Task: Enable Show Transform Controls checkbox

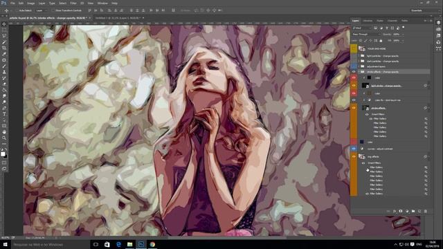Action: pos(53,10)
